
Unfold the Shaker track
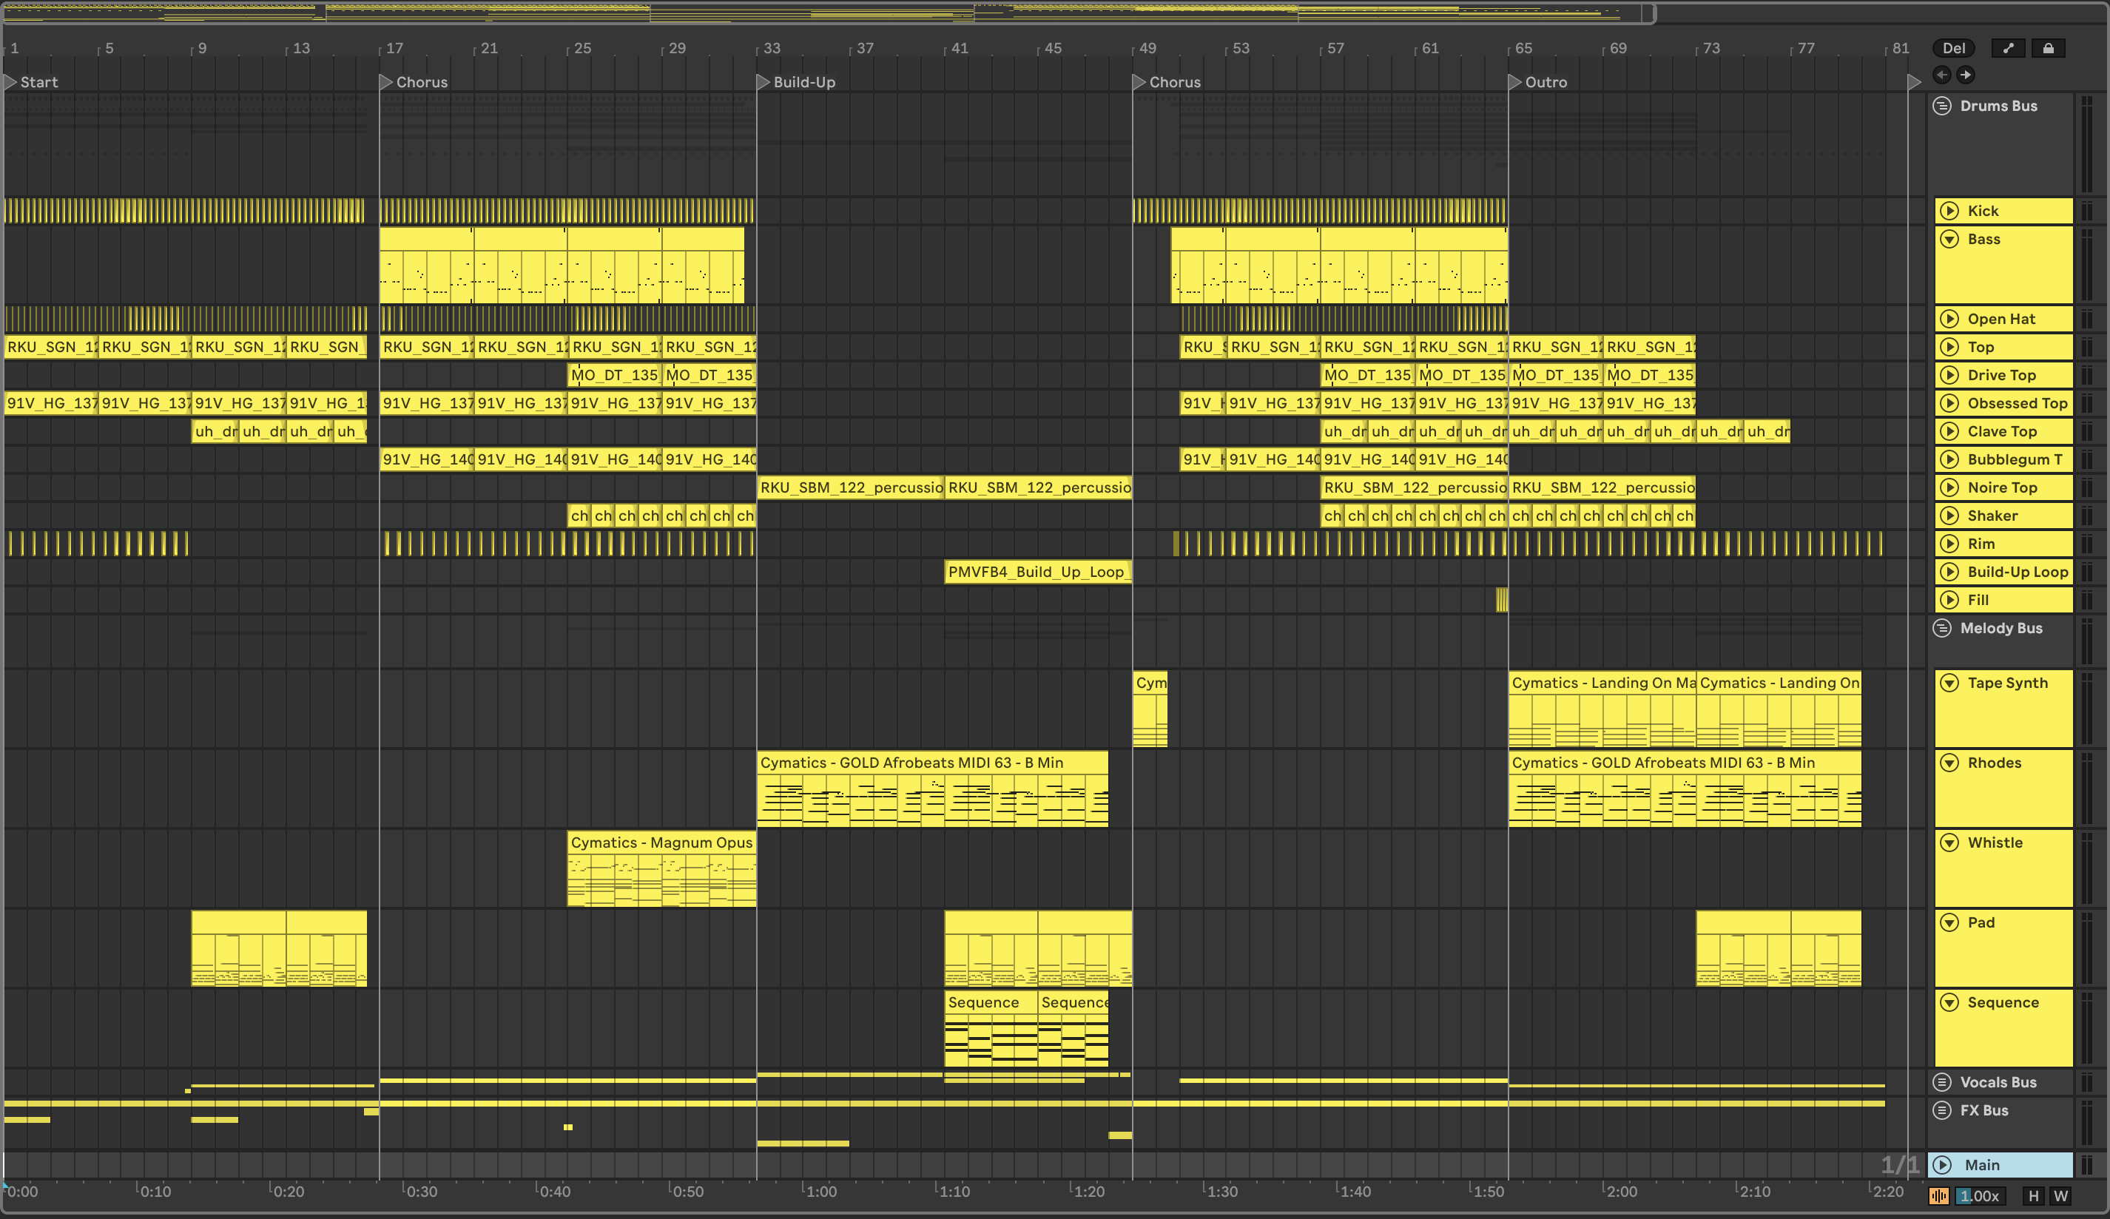tap(1949, 516)
